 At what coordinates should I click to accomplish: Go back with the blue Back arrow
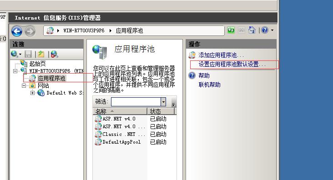(x=17, y=31)
